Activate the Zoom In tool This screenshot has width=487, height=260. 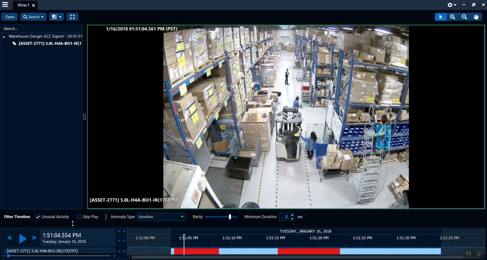tap(452, 17)
